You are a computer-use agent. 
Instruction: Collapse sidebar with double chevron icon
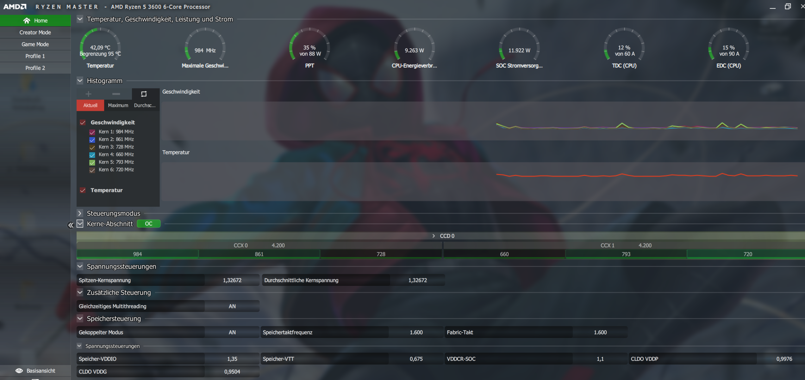(71, 225)
